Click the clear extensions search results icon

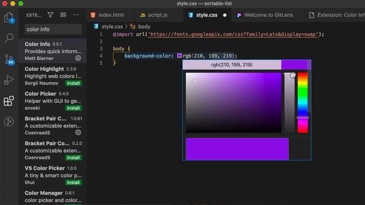click(63, 15)
